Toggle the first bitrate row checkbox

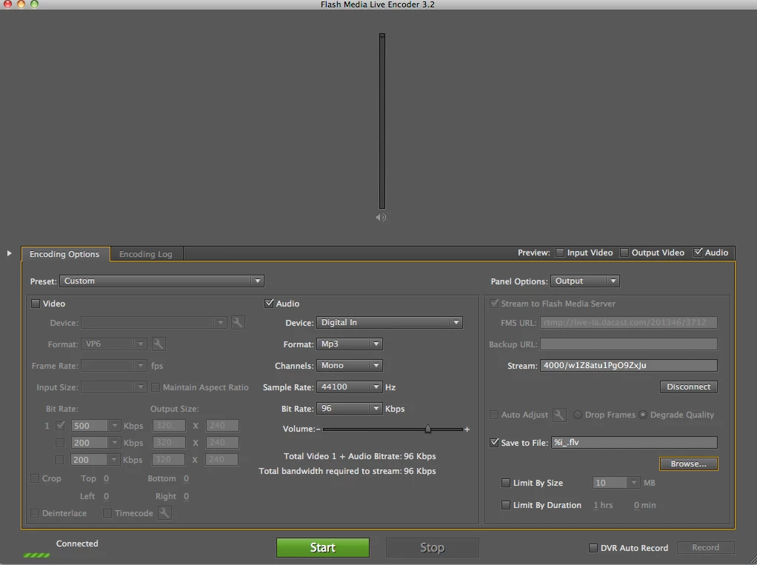60,426
